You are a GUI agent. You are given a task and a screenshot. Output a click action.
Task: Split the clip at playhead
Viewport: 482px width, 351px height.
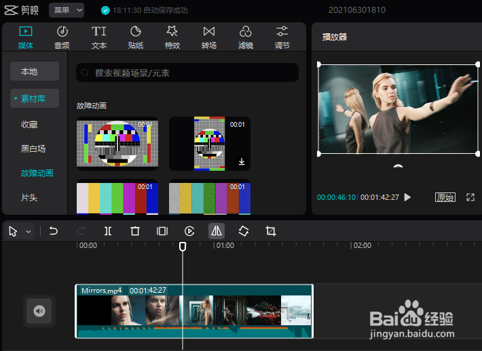point(108,231)
